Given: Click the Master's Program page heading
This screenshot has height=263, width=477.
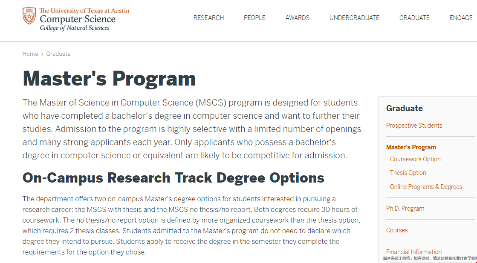Looking at the screenshot, I should [109, 79].
